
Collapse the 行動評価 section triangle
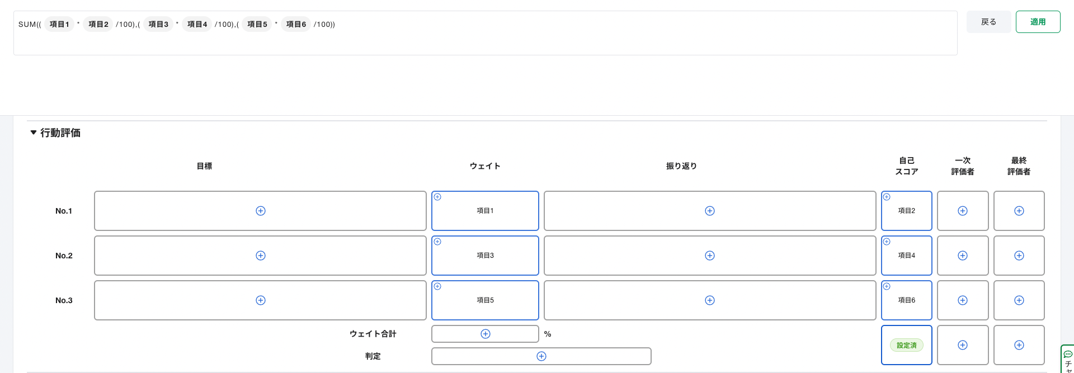click(x=34, y=133)
